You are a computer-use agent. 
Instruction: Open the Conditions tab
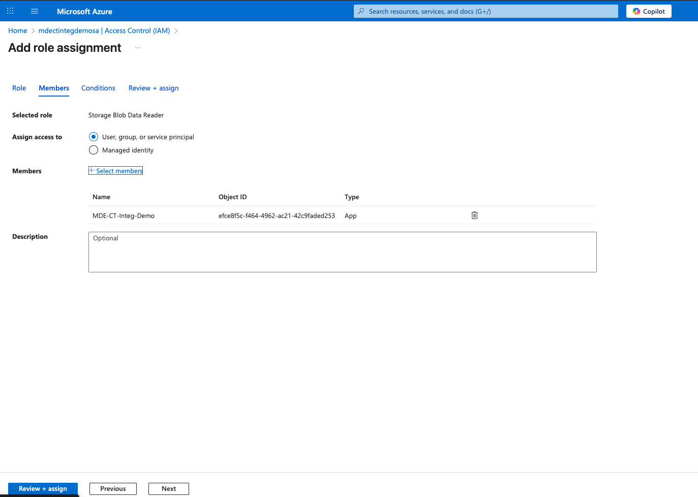tap(98, 88)
